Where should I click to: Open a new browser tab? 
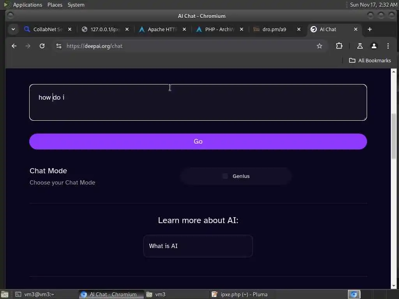pyautogui.click(x=369, y=30)
